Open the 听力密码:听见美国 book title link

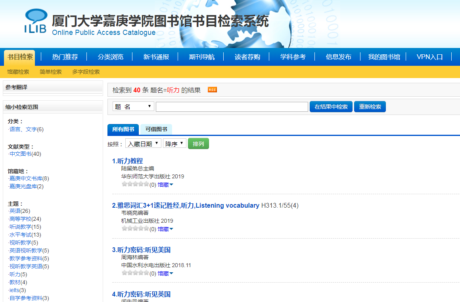tap(141, 250)
